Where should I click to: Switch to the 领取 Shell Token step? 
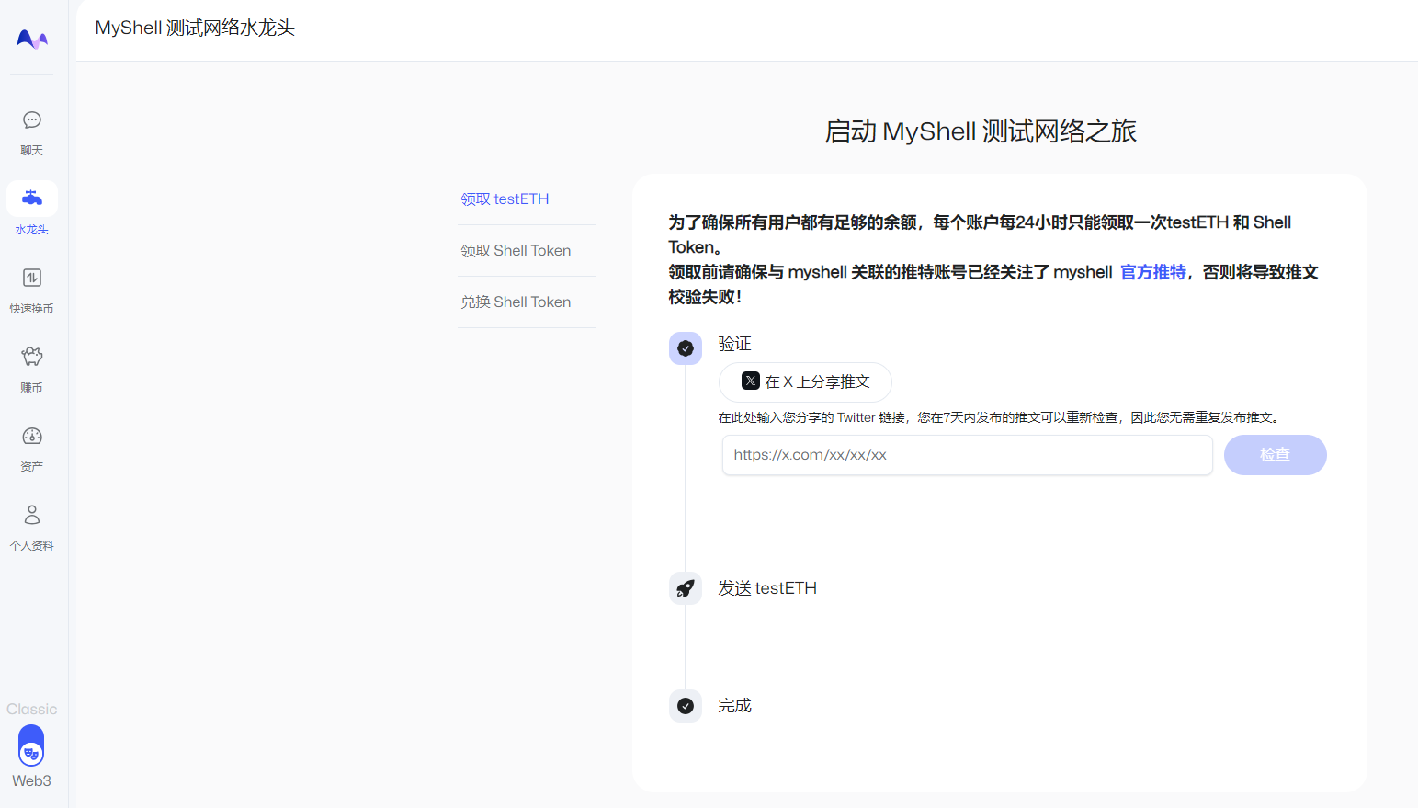[515, 250]
